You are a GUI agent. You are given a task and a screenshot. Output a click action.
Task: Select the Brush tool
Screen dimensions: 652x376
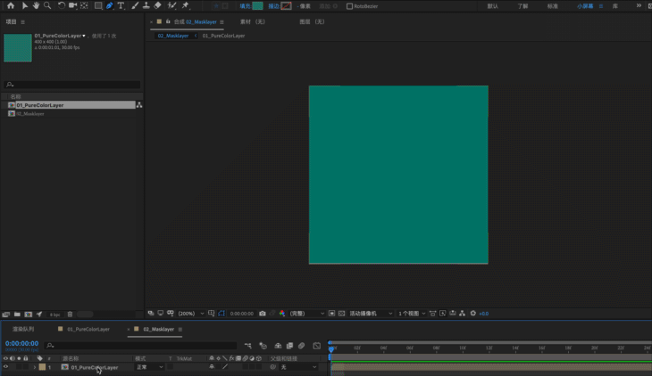(x=135, y=6)
